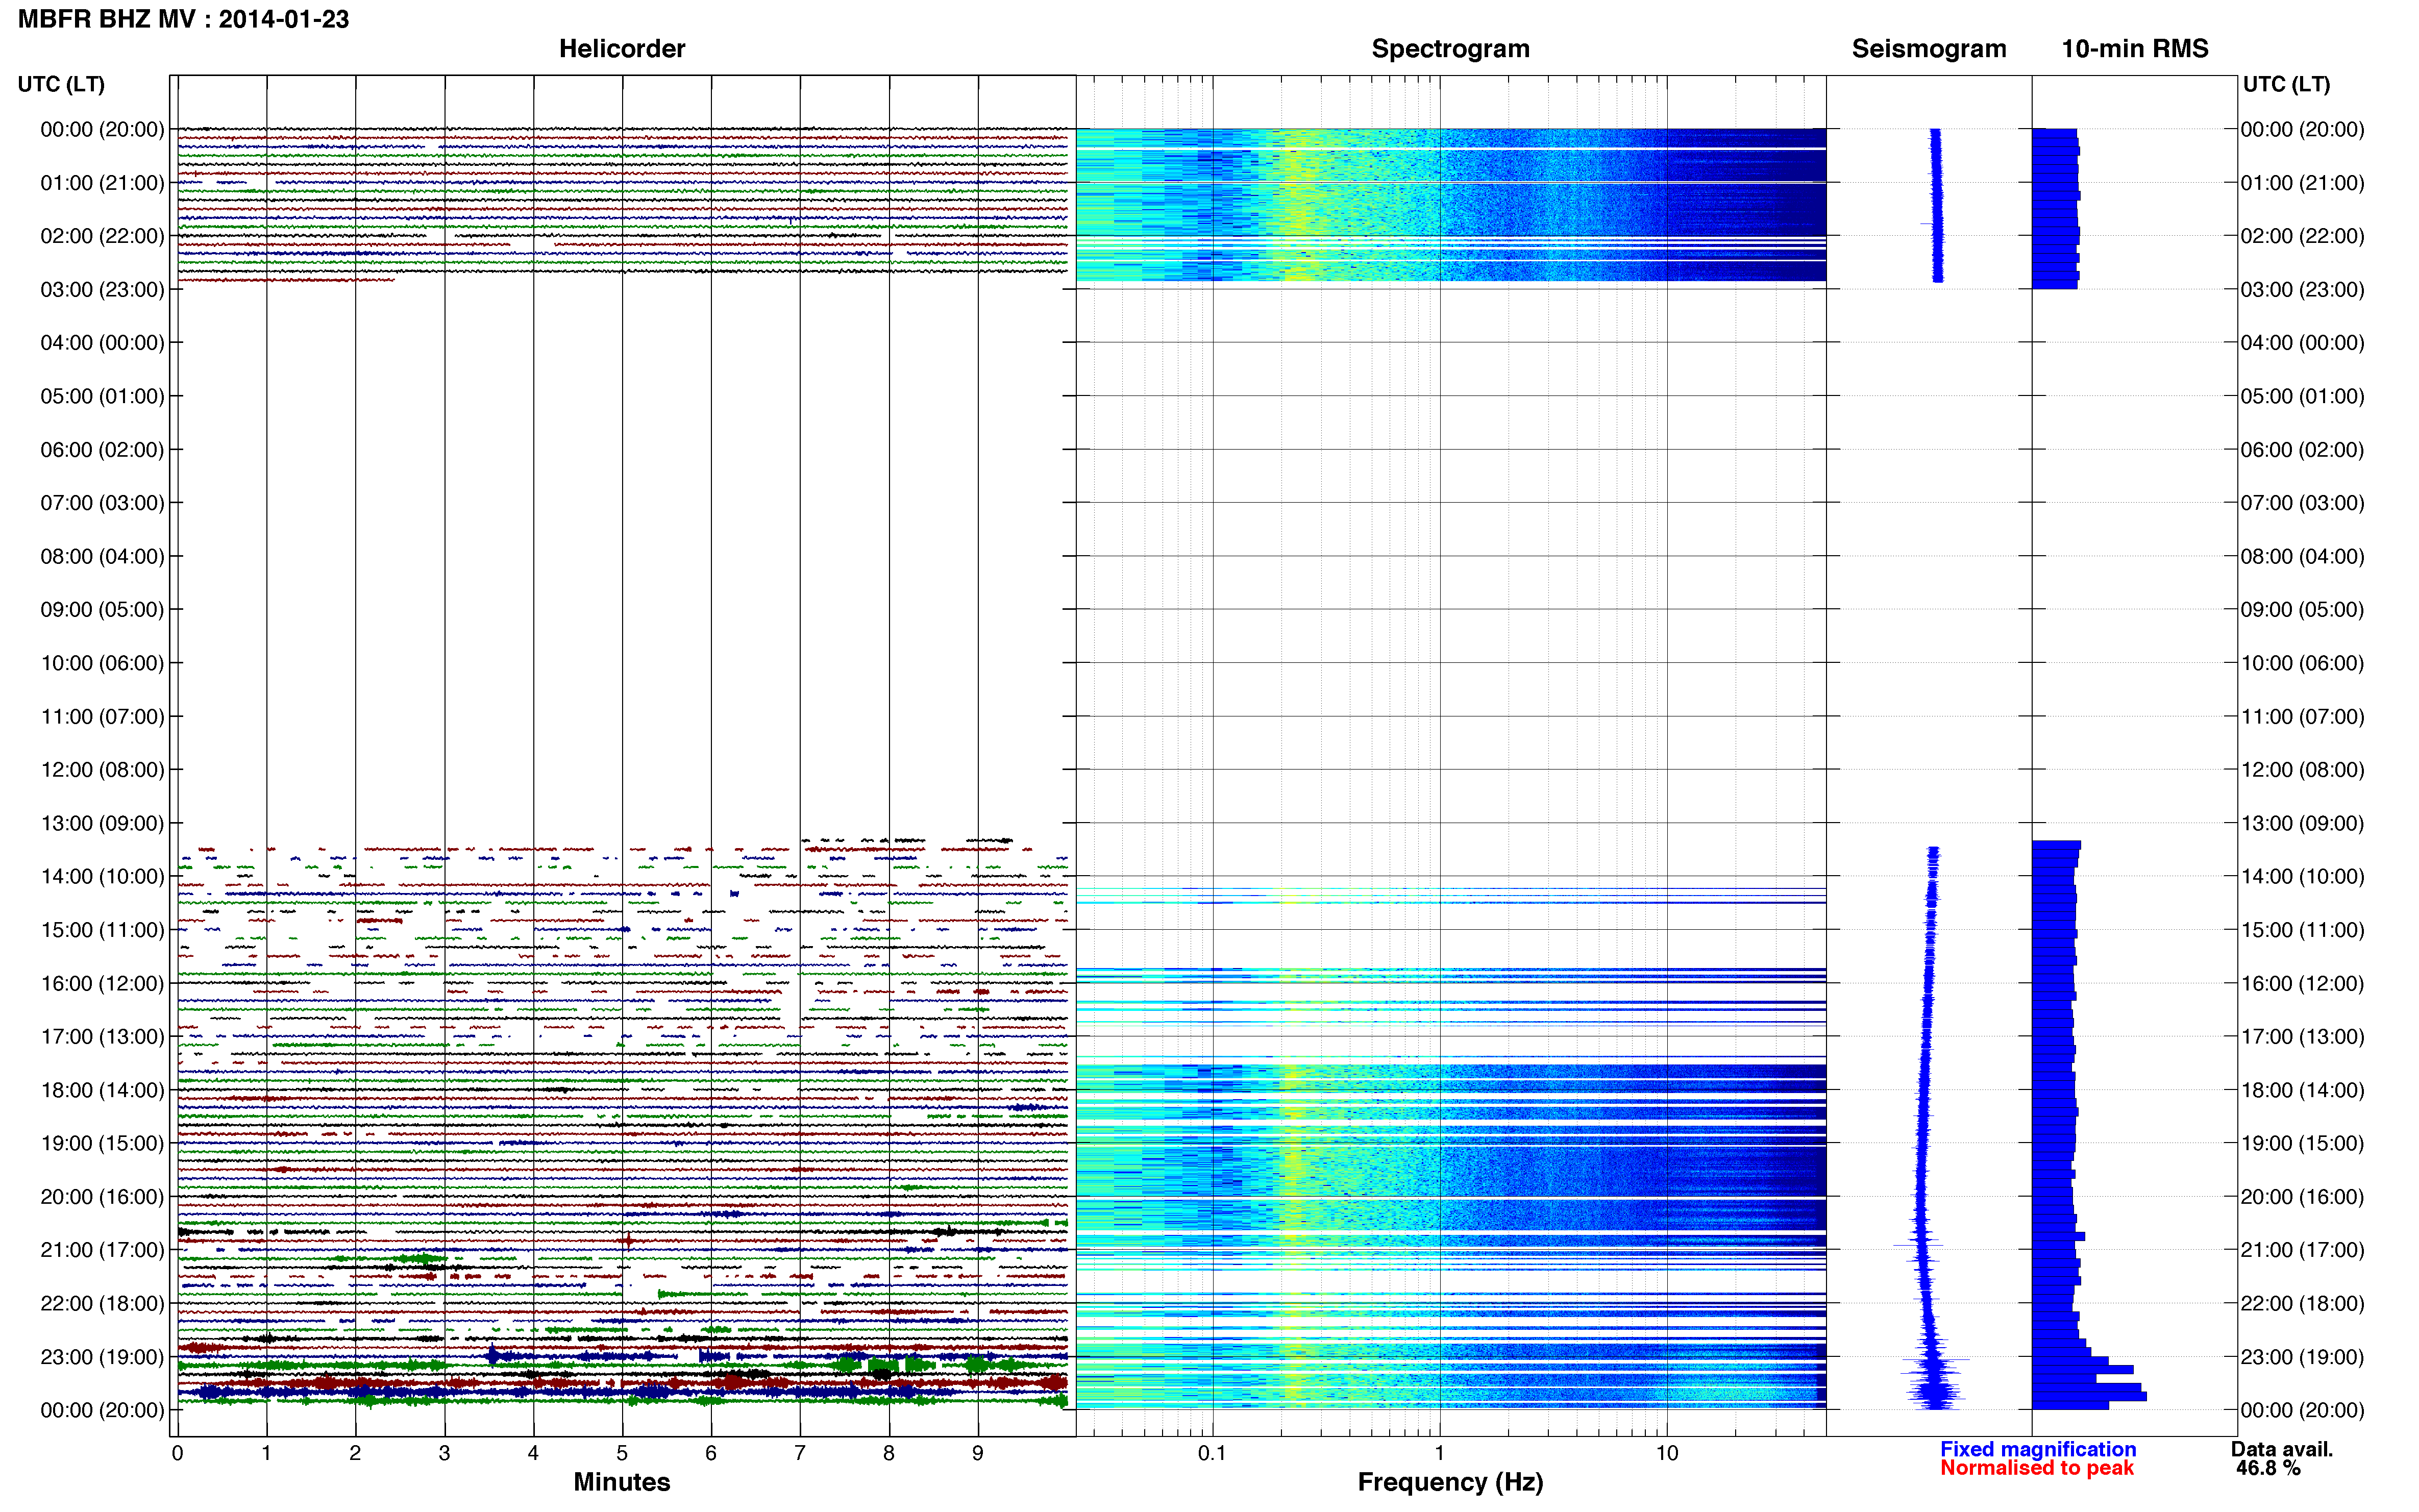
Task: Click the minute tick label '0'
Action: (177, 1454)
